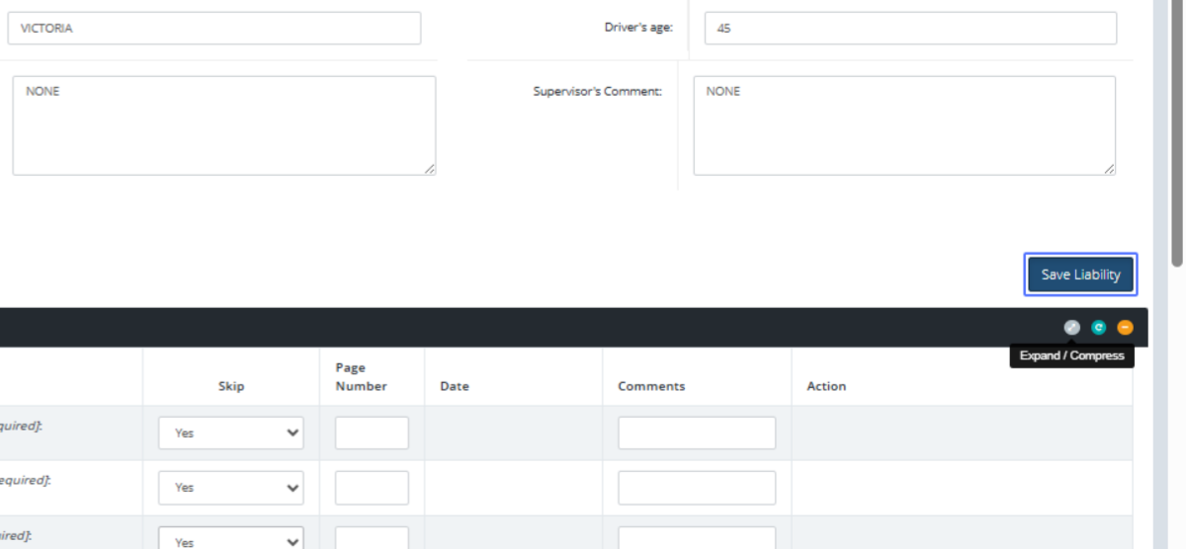Click the left textarea resize handle
Screen dimensions: 1186x549
point(430,170)
